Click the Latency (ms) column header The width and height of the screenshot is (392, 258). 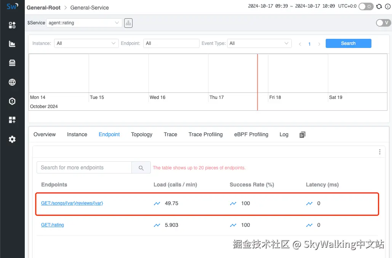pyautogui.click(x=322, y=185)
